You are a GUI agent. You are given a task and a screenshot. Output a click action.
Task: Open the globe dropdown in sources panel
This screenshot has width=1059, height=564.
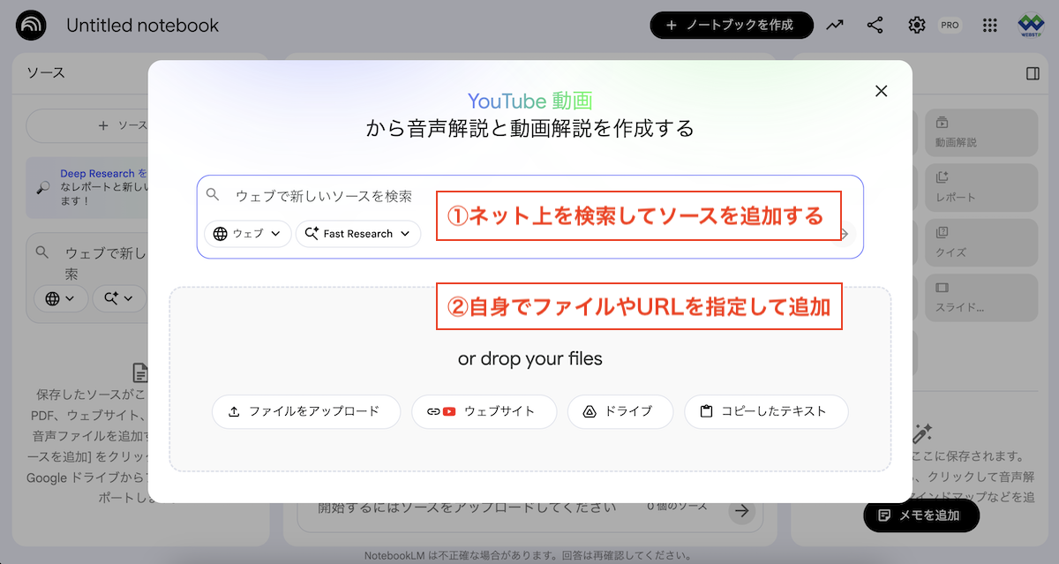click(61, 298)
